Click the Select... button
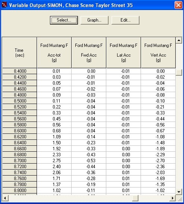184x204 pixels. click(x=64, y=20)
